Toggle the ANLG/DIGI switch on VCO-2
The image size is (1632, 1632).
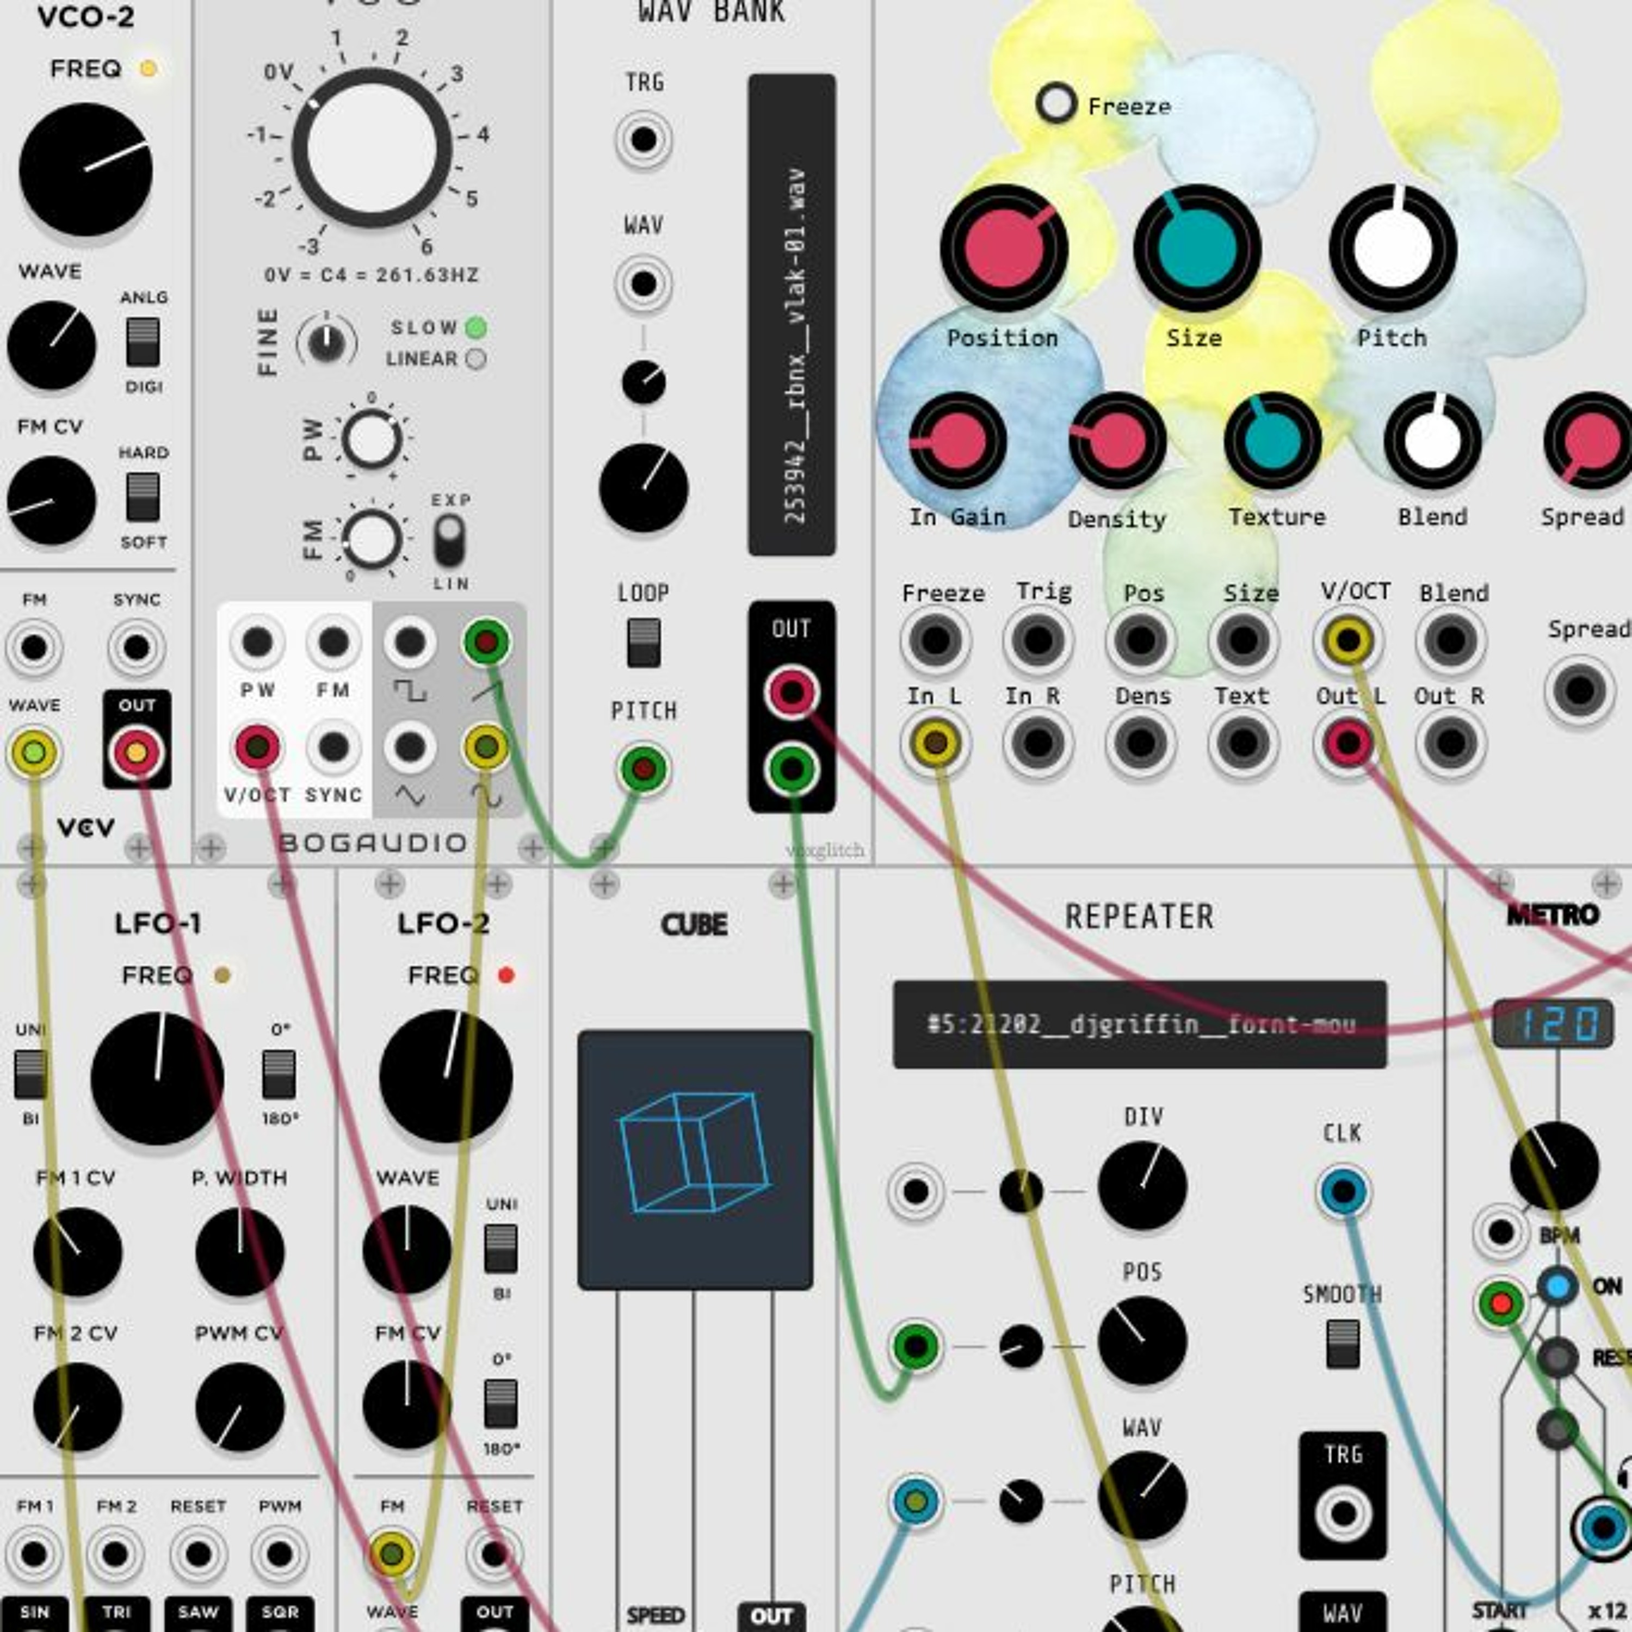pyautogui.click(x=143, y=342)
